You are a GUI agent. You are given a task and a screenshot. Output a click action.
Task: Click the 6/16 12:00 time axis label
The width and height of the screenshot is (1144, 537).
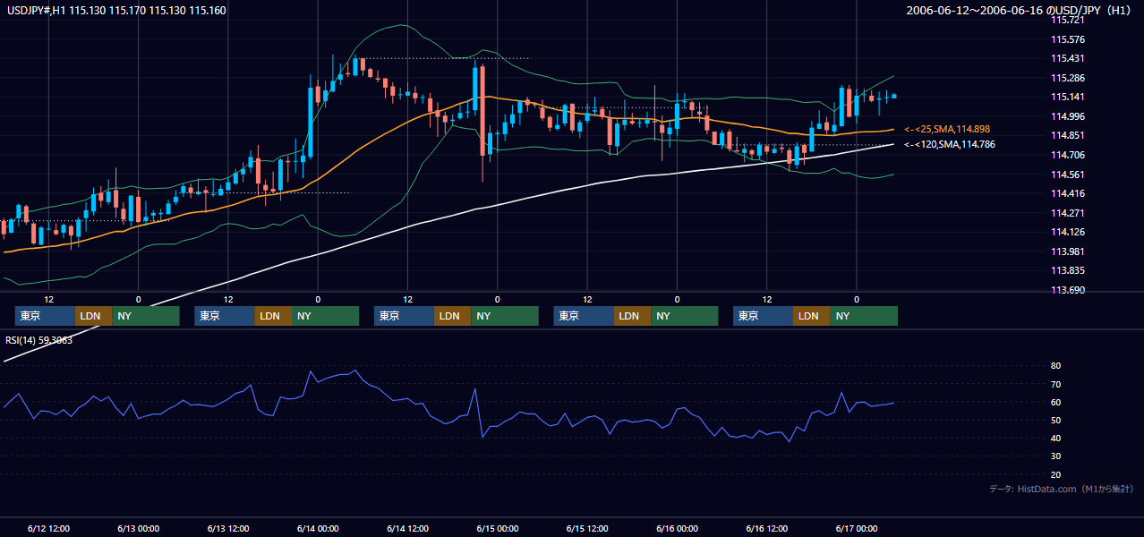coord(766,528)
